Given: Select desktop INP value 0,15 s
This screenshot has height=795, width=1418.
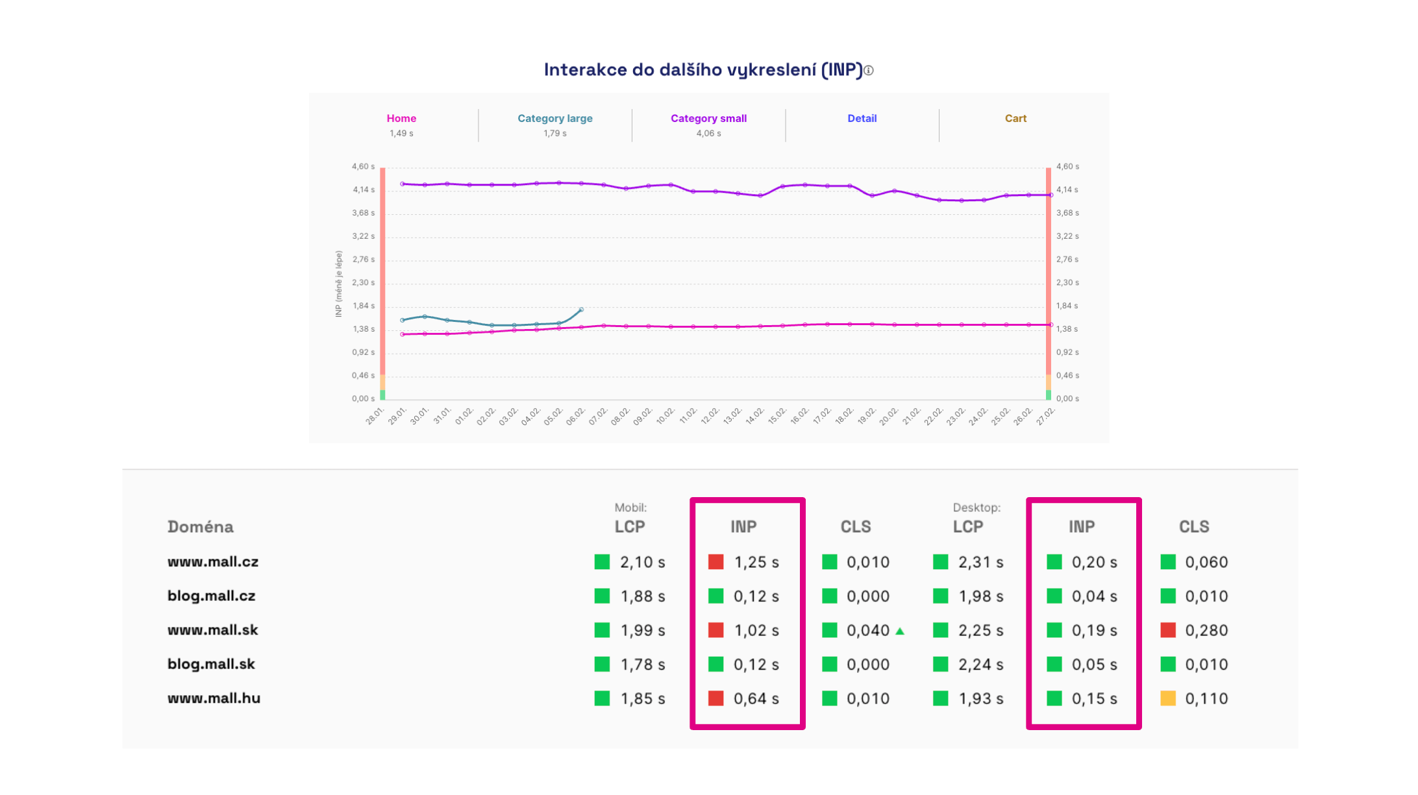Looking at the screenshot, I should 1095,698.
